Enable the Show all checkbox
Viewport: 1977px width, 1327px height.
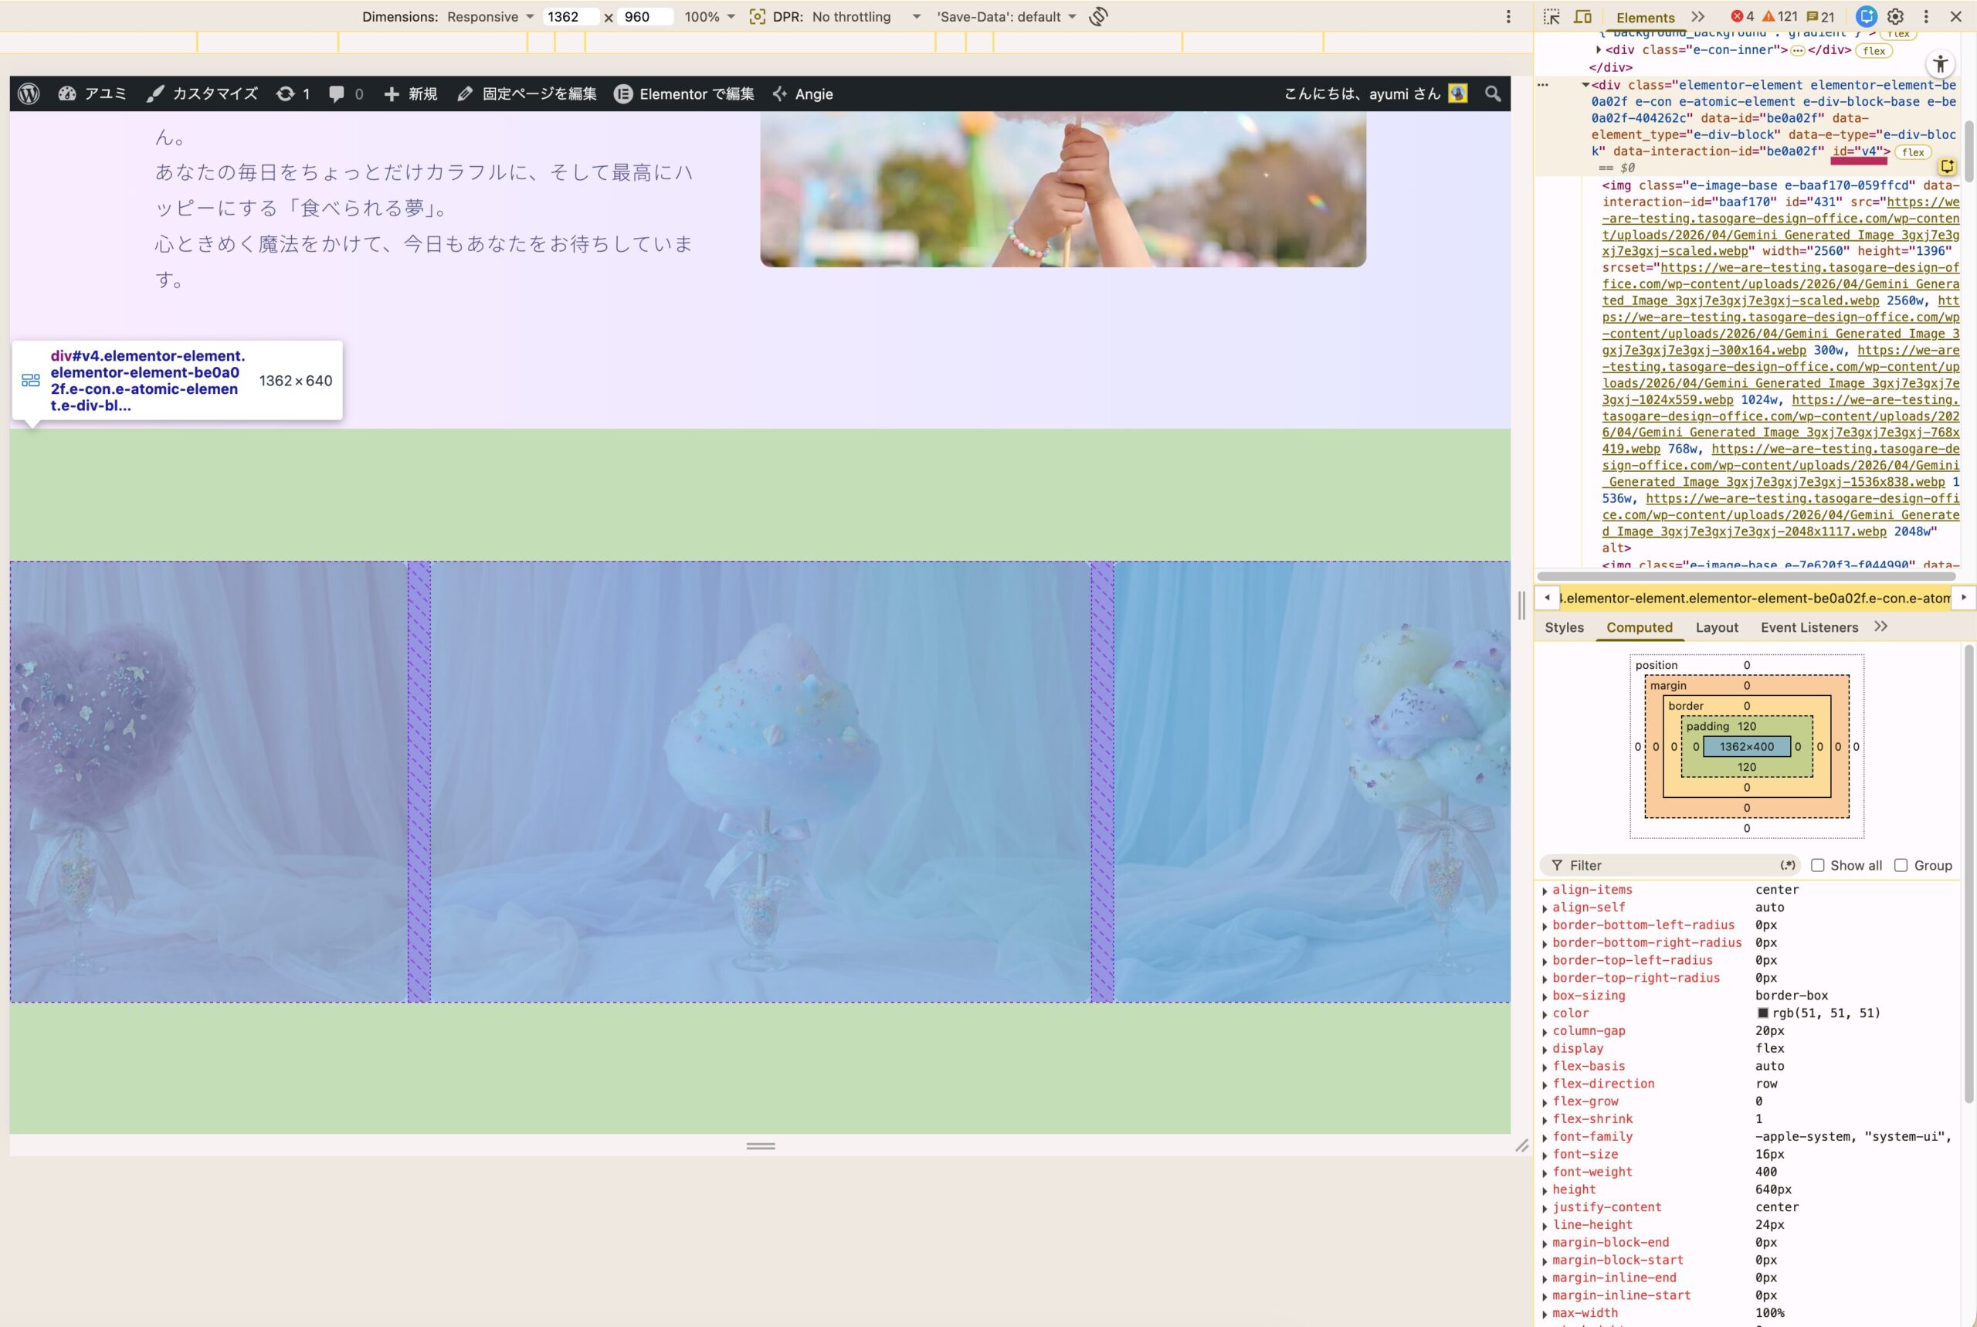coord(1819,865)
